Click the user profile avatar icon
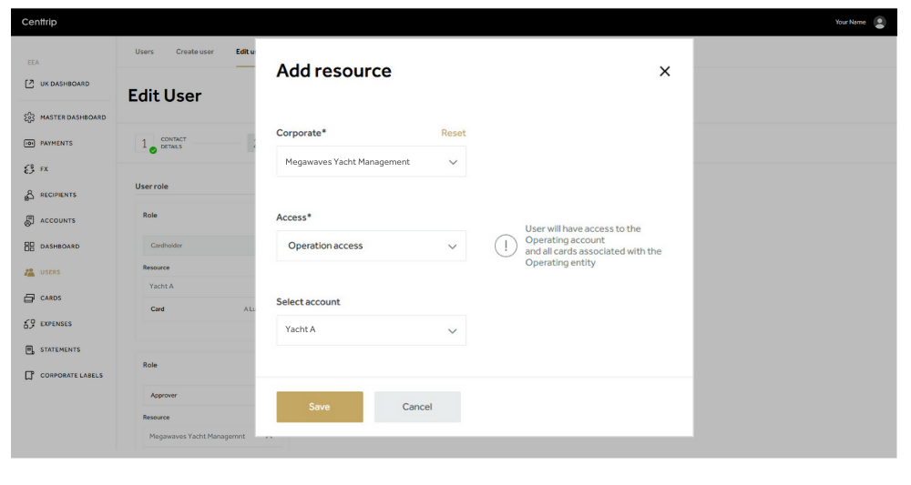 click(x=880, y=22)
